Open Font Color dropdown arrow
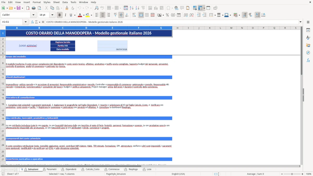Screen dimensions: 313x176 (x=84, y=15)
